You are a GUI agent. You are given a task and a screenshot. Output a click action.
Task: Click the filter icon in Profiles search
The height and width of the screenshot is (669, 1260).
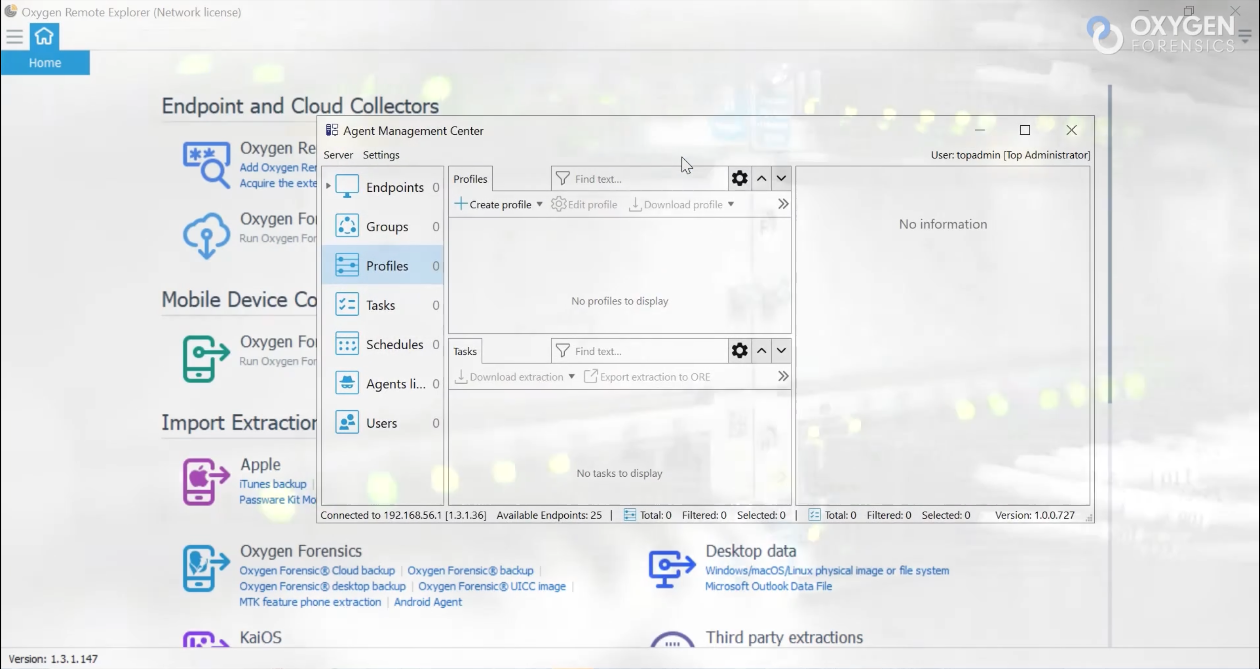(x=563, y=179)
